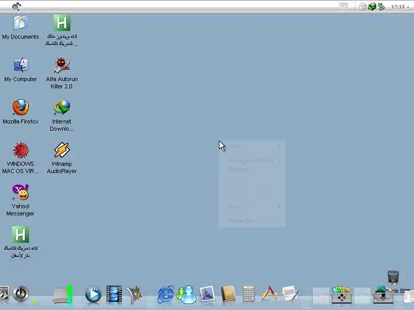Open the toolbox with Windows logo in dock
The width and height of the screenshot is (414, 310).
click(x=342, y=295)
